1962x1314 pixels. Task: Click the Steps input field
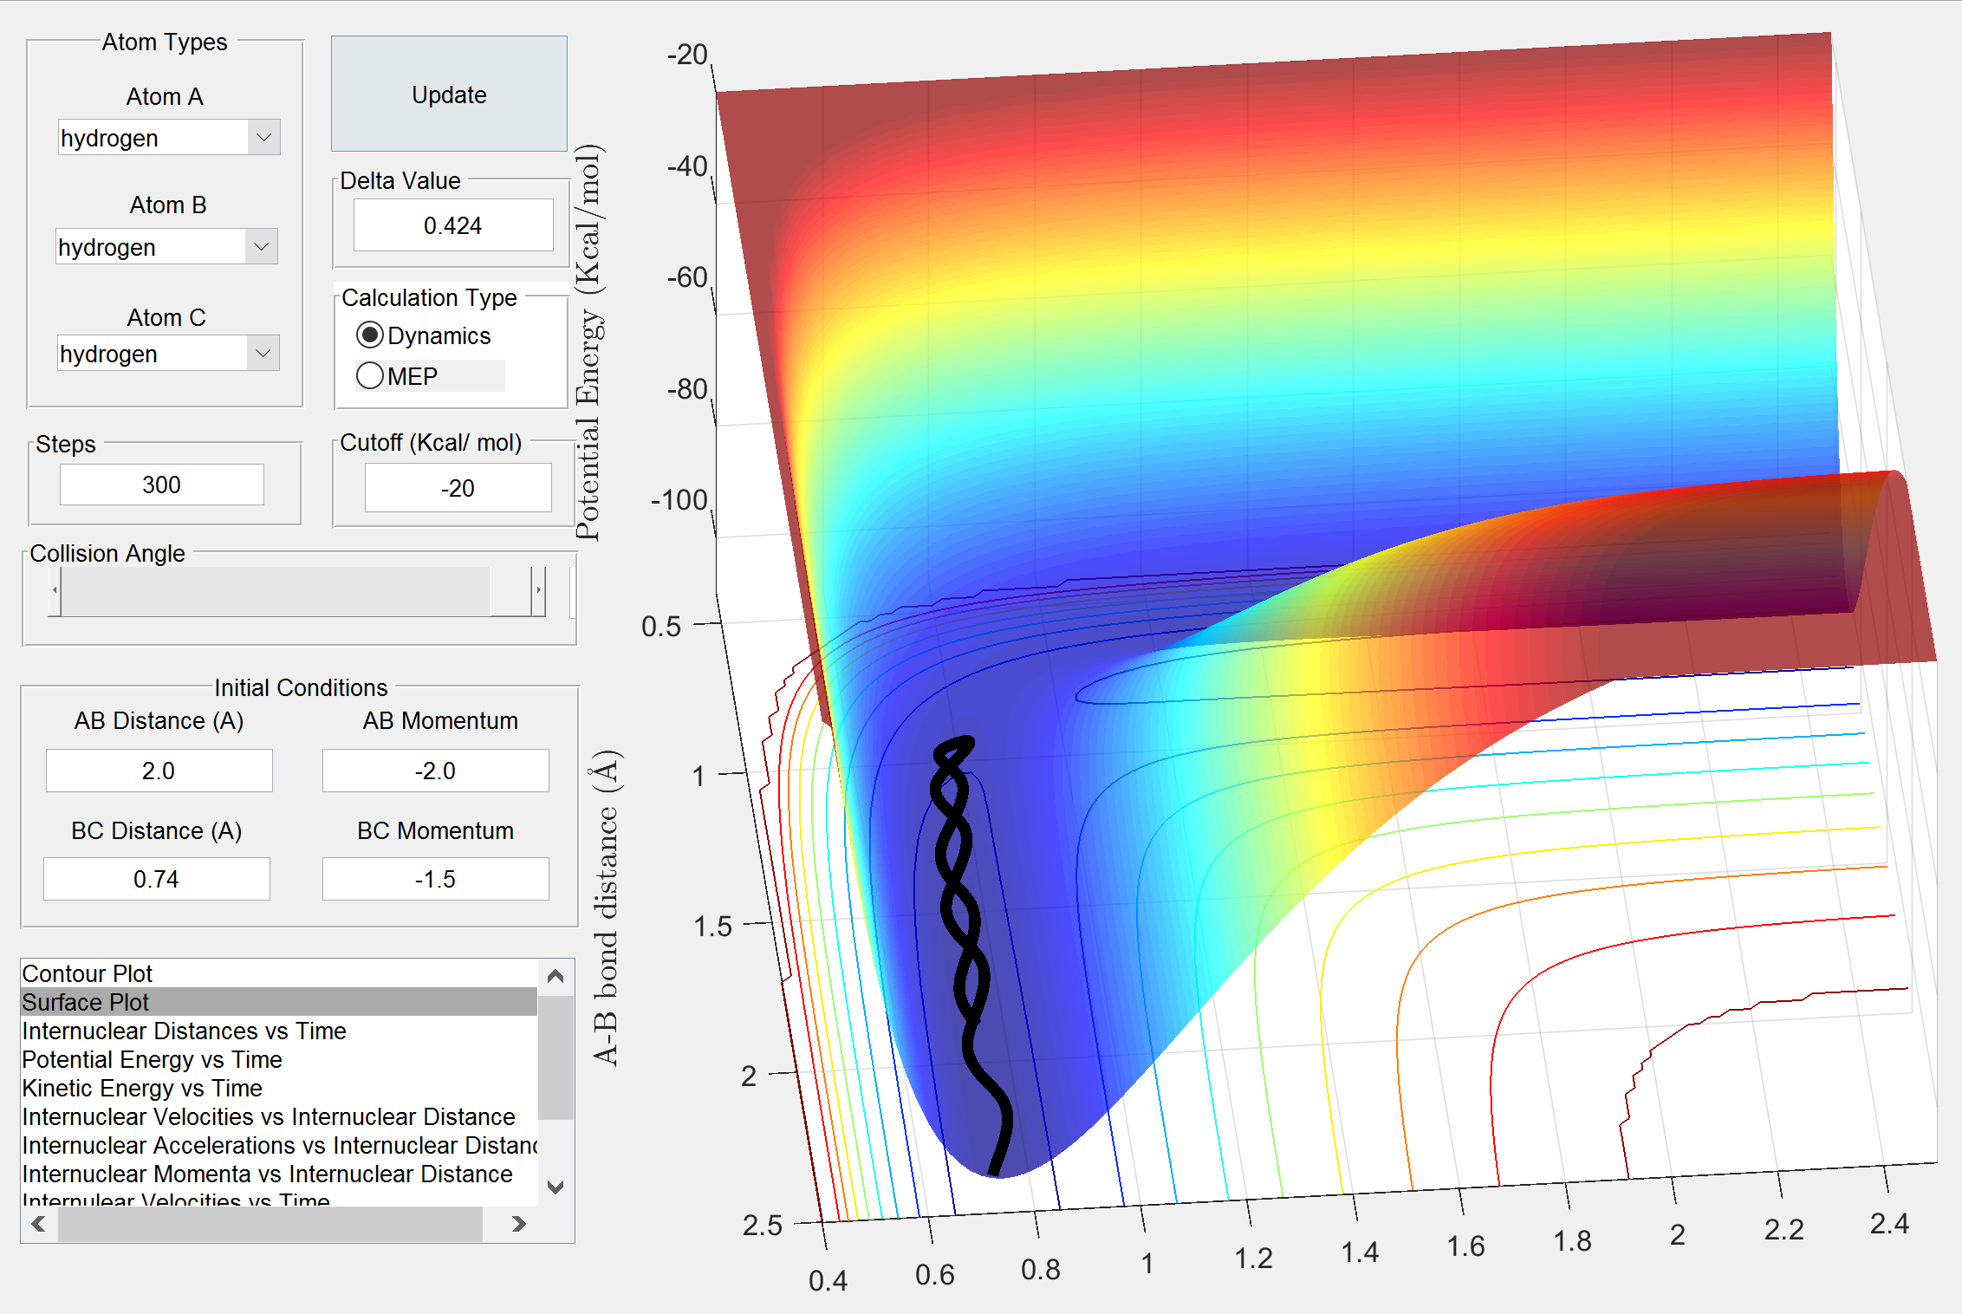(161, 485)
